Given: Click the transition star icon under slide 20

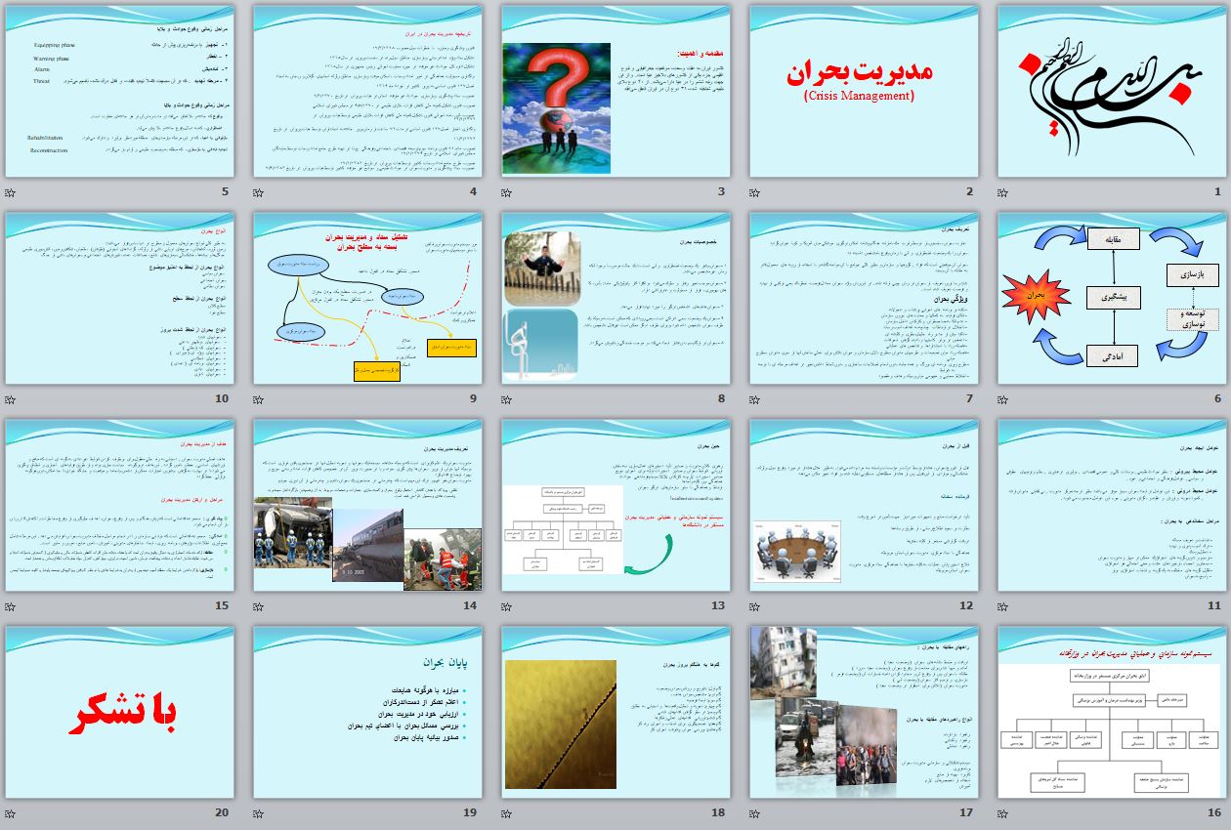Looking at the screenshot, I should [x=10, y=813].
